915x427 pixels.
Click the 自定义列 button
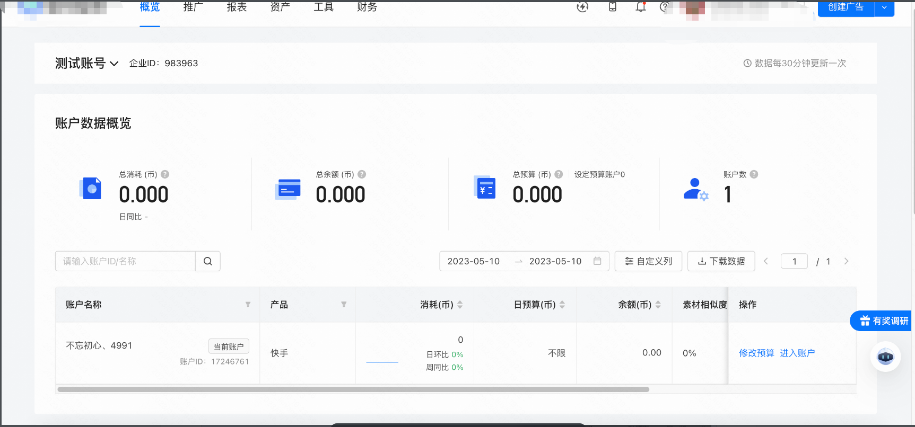[x=648, y=261]
